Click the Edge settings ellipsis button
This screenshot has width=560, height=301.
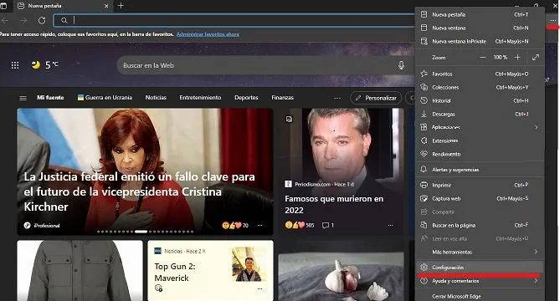pos(552,21)
